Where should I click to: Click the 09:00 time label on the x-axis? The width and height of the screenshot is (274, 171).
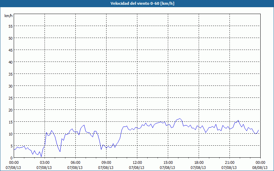click(106, 163)
